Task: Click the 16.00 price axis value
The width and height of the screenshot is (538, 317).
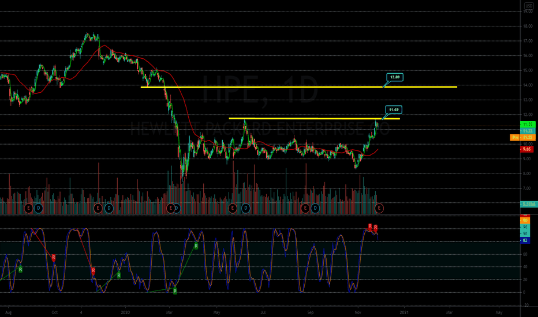Action: [528, 55]
